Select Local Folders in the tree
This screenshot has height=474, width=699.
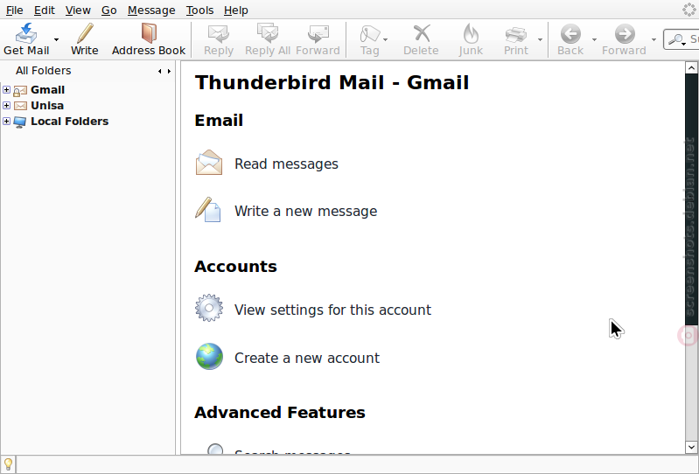(x=69, y=122)
